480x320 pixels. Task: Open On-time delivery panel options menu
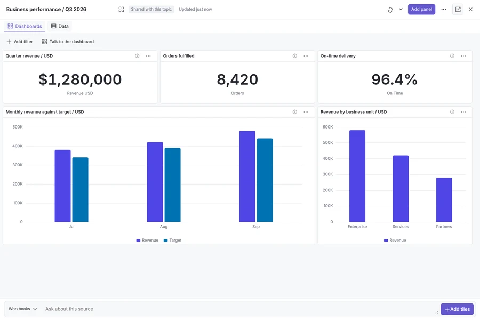tap(463, 56)
